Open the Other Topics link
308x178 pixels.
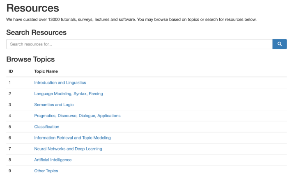[x=46, y=171]
